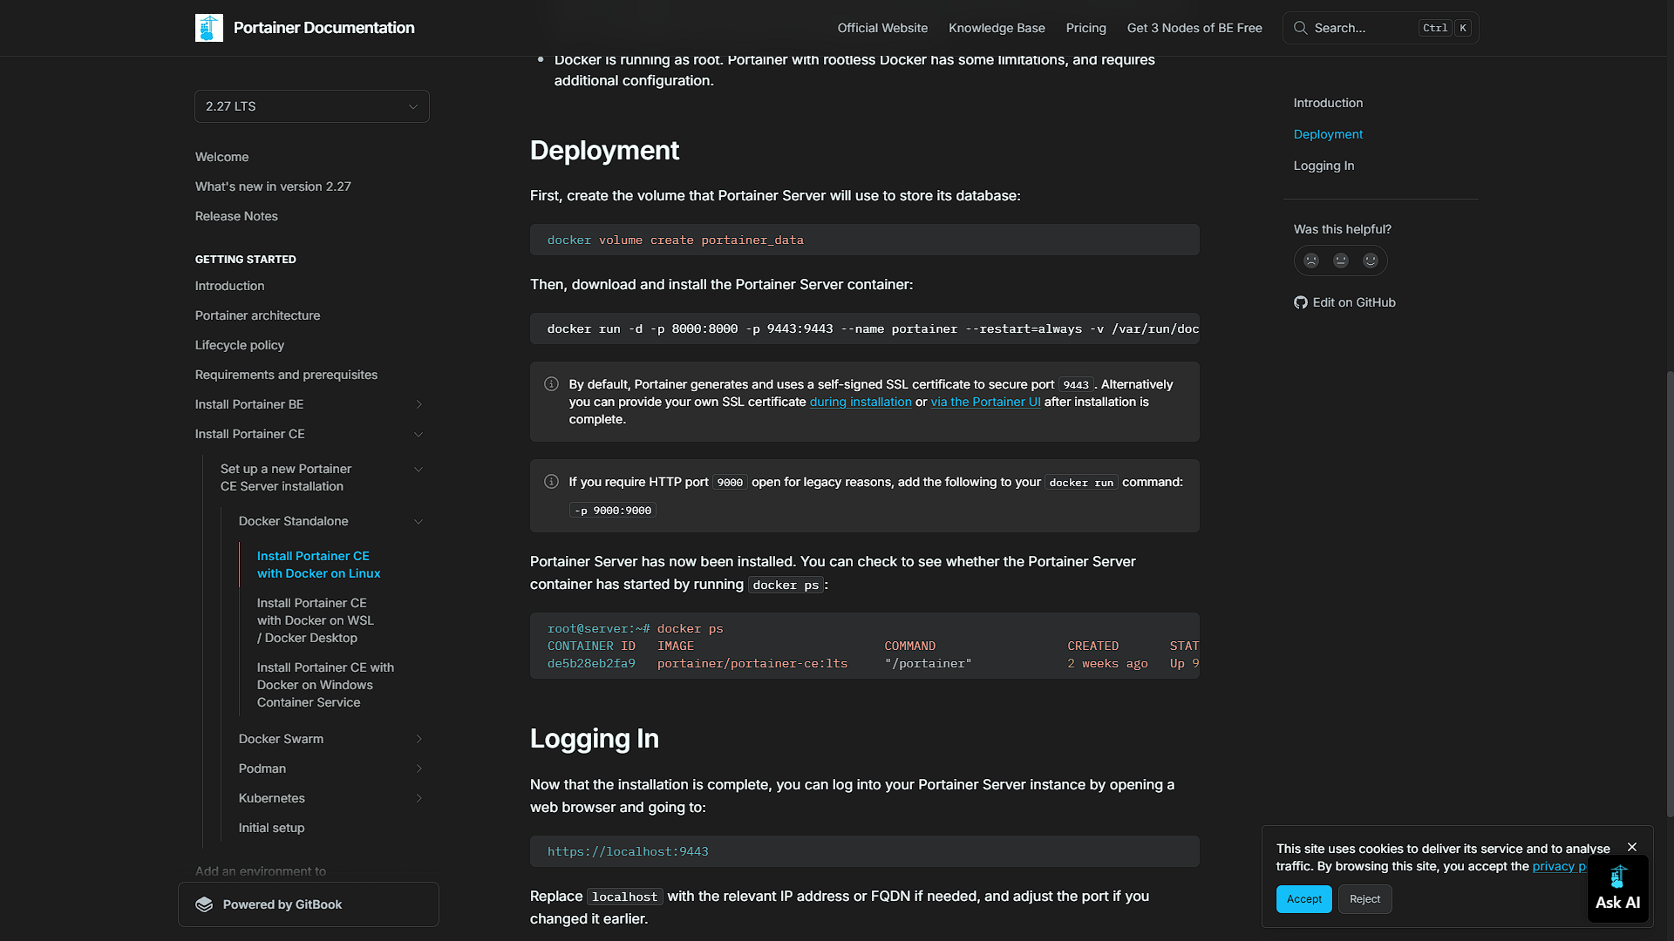Click the info icon on SSL certificate note
Viewport: 1674px width, 941px height.
click(x=551, y=384)
